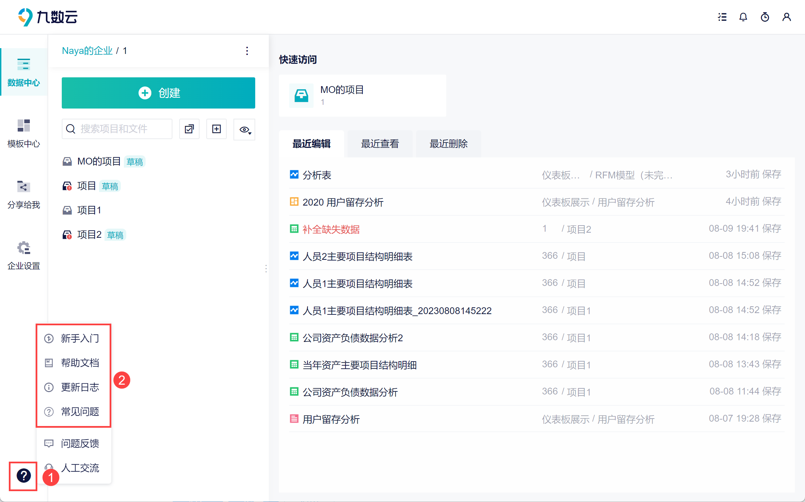Open the three-dot menu beside breadcrumb
The image size is (805, 502).
click(x=247, y=51)
